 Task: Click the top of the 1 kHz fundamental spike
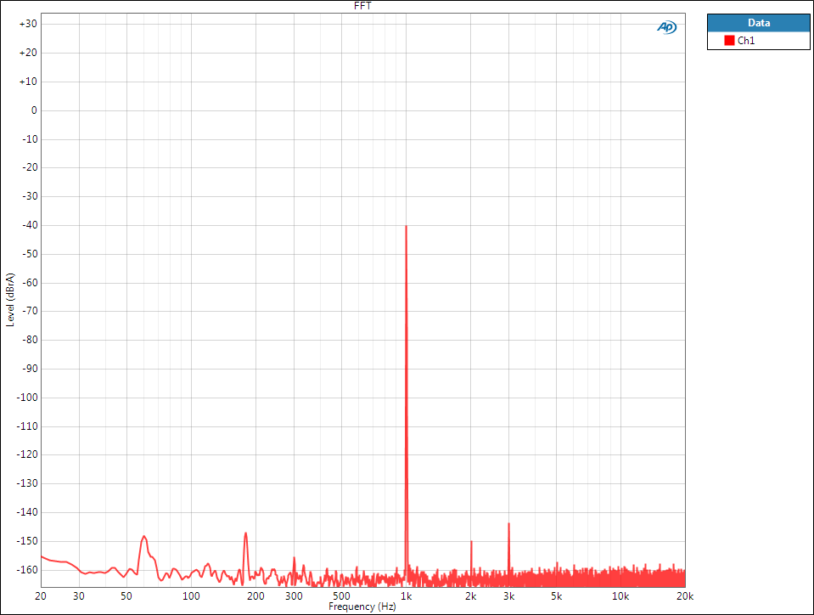[x=406, y=227]
